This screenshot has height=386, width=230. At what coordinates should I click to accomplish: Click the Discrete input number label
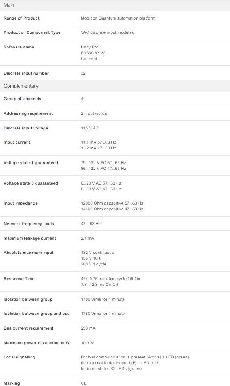click(26, 73)
